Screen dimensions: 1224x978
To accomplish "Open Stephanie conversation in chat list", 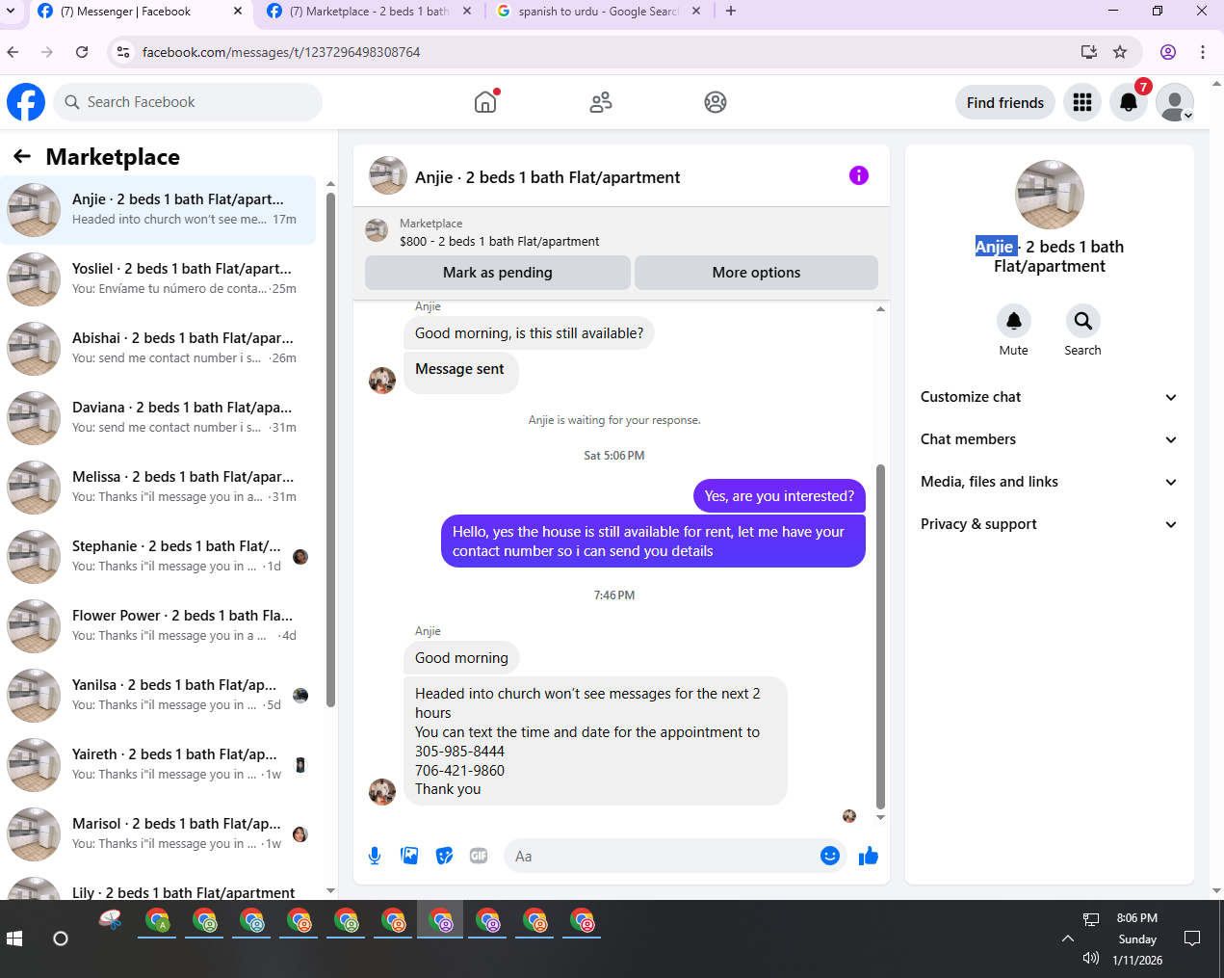I will (x=158, y=556).
